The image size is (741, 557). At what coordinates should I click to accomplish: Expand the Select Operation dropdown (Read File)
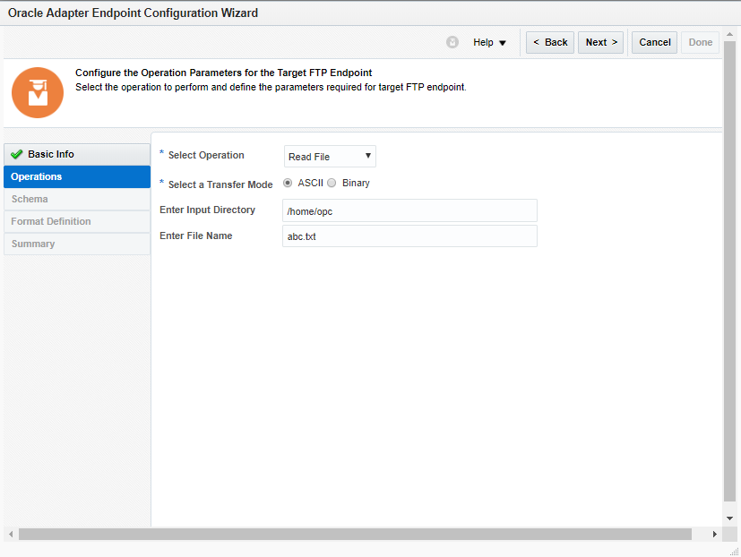pos(330,157)
